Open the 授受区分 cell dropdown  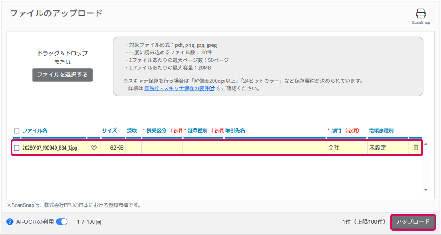(162, 148)
